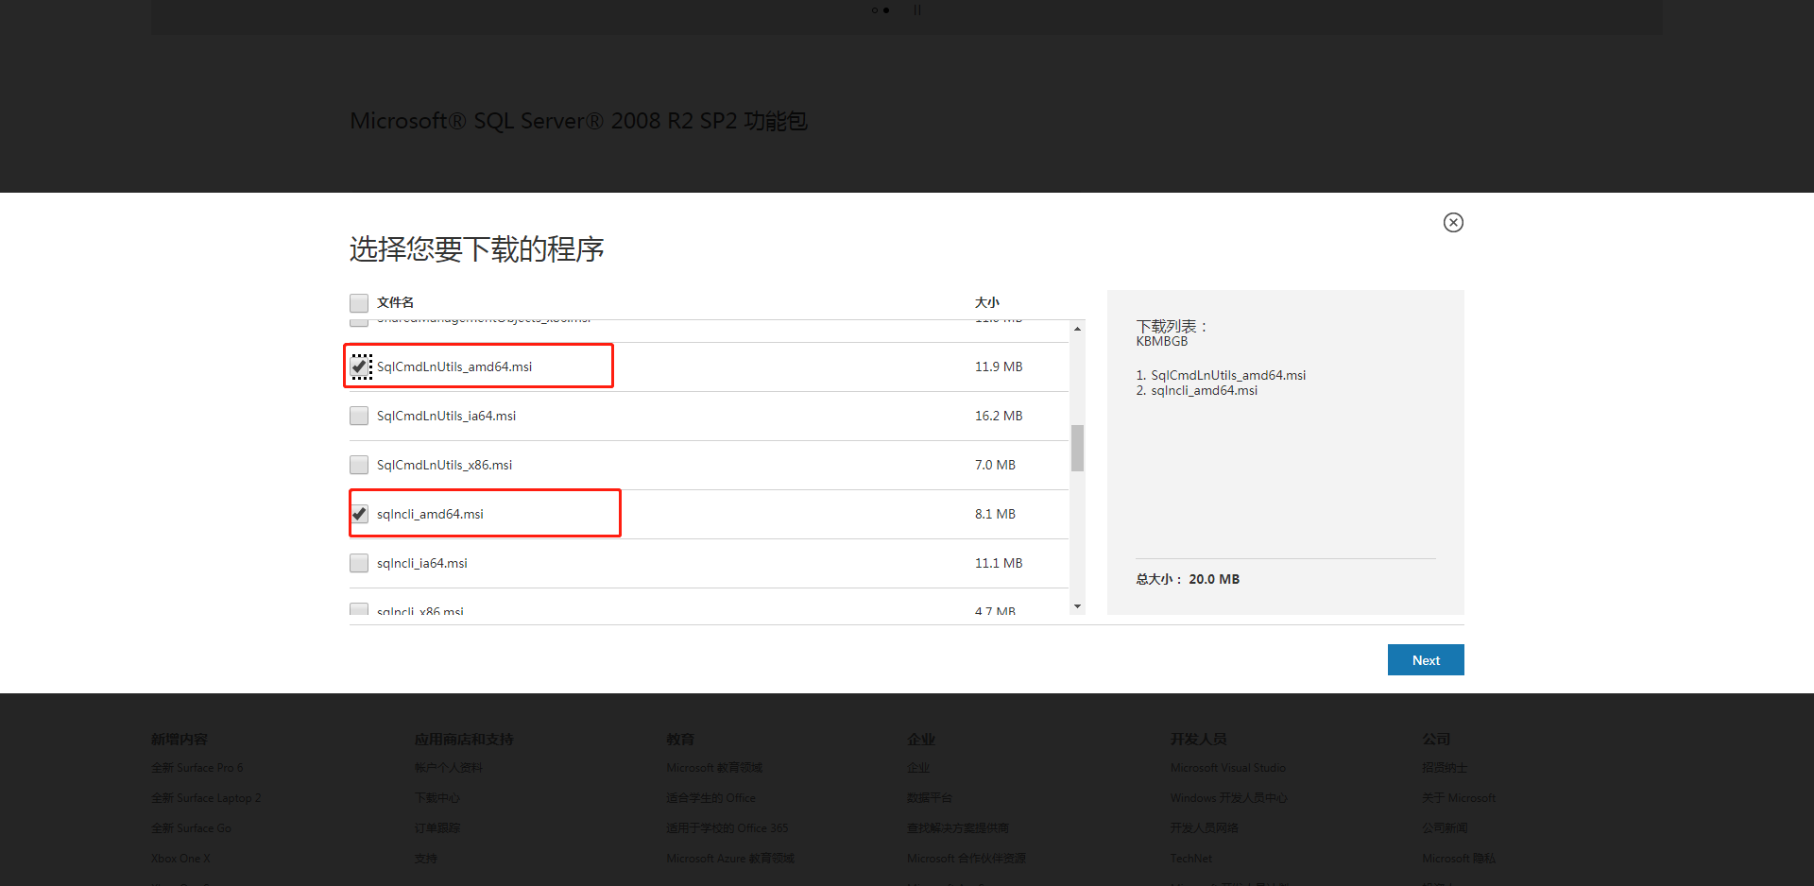
Task: Click the file list scroll-down arrow
Action: [x=1077, y=606]
